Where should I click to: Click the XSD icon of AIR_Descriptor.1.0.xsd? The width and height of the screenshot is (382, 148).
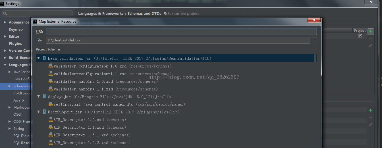[x=51, y=120]
